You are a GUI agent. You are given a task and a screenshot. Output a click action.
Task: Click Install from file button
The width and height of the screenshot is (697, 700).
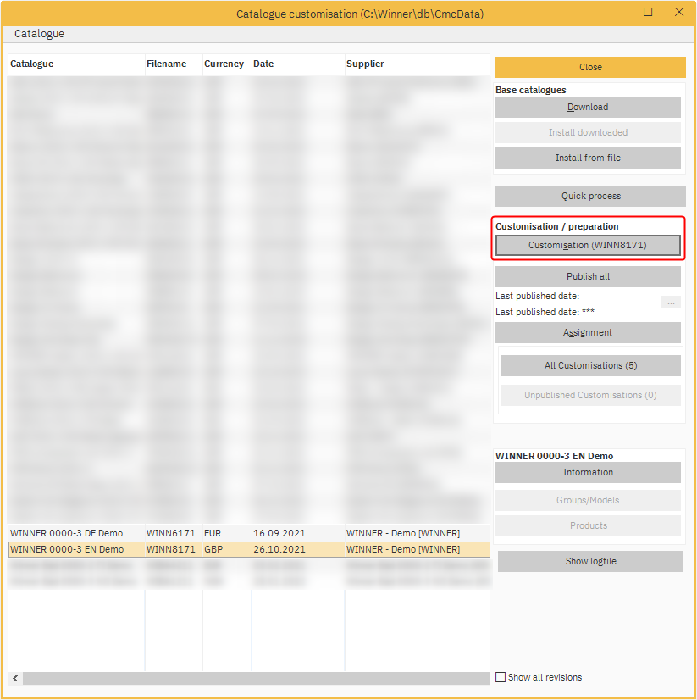tap(588, 158)
